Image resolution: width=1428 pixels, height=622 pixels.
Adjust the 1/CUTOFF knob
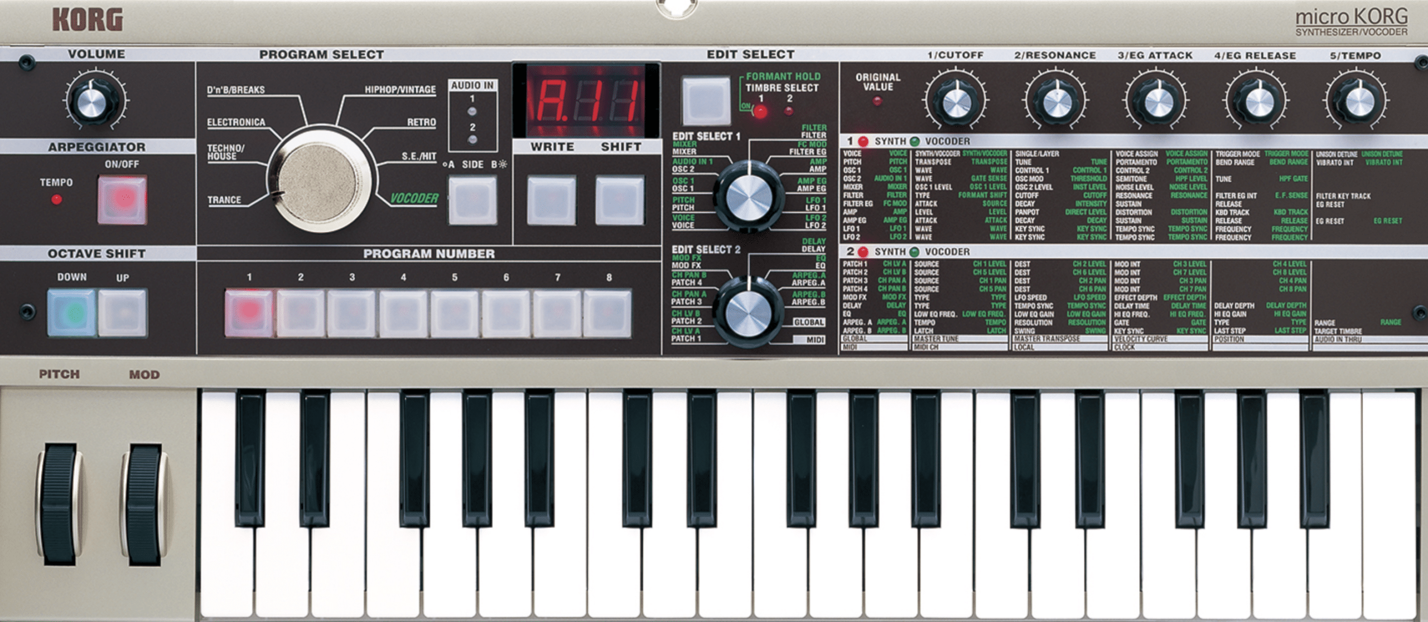click(x=956, y=102)
